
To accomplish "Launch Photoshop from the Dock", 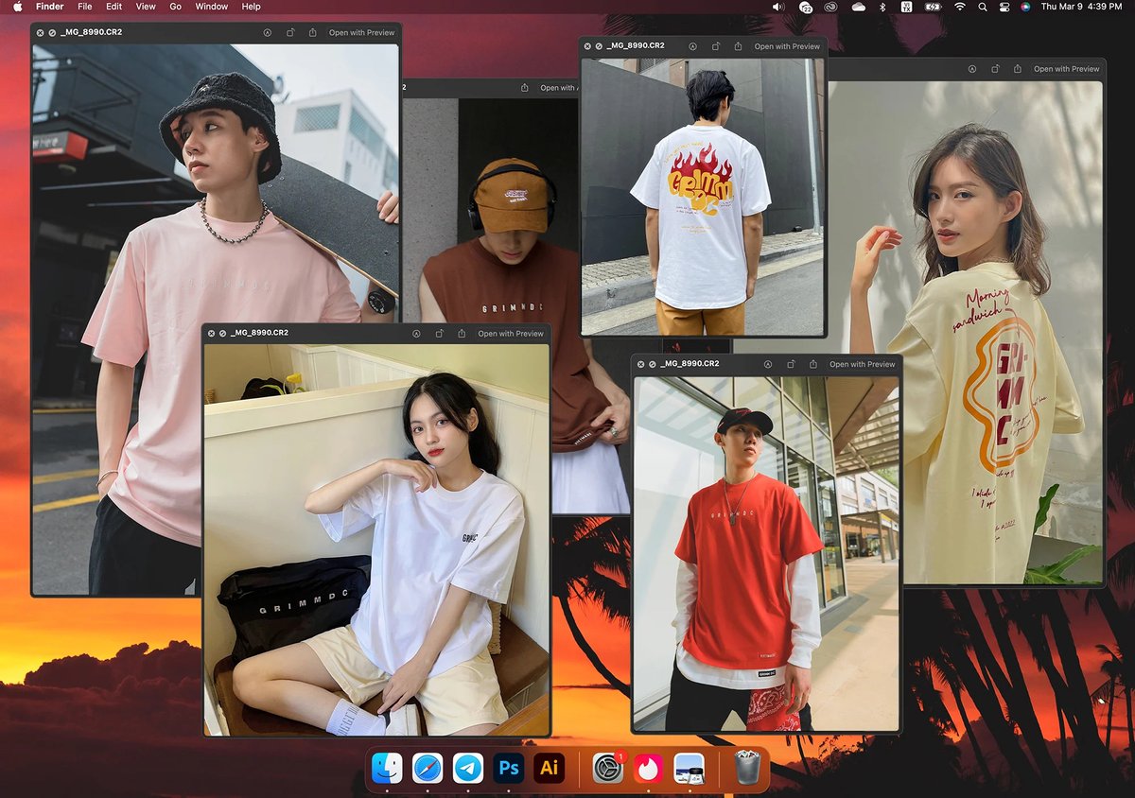I will pyautogui.click(x=508, y=768).
